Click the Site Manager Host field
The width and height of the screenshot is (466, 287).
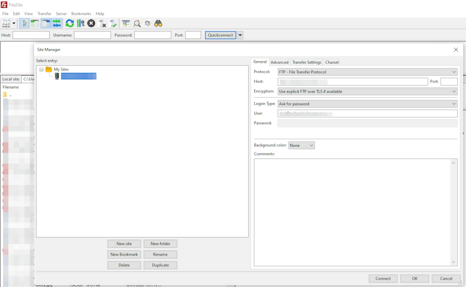353,82
